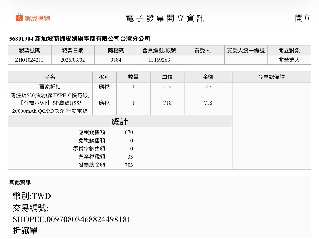Click the 718 amount in 金額 column
319x239 pixels.
pos(208,103)
